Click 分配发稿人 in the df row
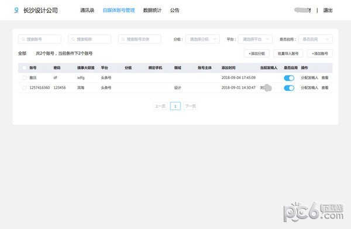Image resolution: width=351 pixels, height=229 pixels. (309, 78)
